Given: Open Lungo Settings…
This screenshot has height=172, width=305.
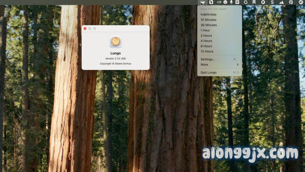Looking at the screenshot, I should coord(208,60).
